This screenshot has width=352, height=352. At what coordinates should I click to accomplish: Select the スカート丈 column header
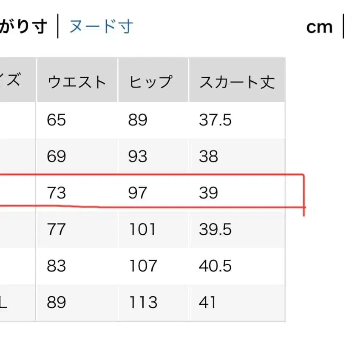(237, 80)
